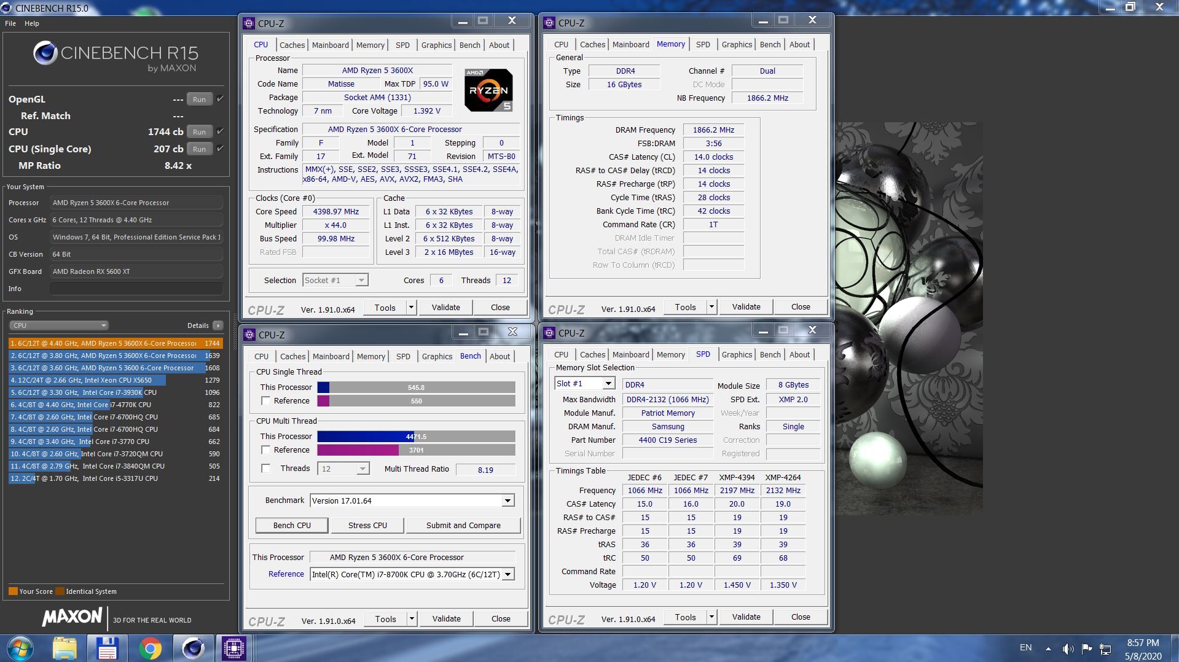Click MAXON logo at bottom of Cinebench

(72, 617)
